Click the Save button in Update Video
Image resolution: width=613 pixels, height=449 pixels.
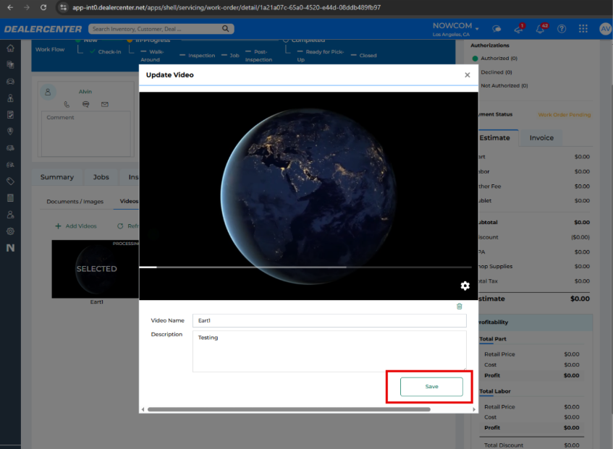(431, 387)
